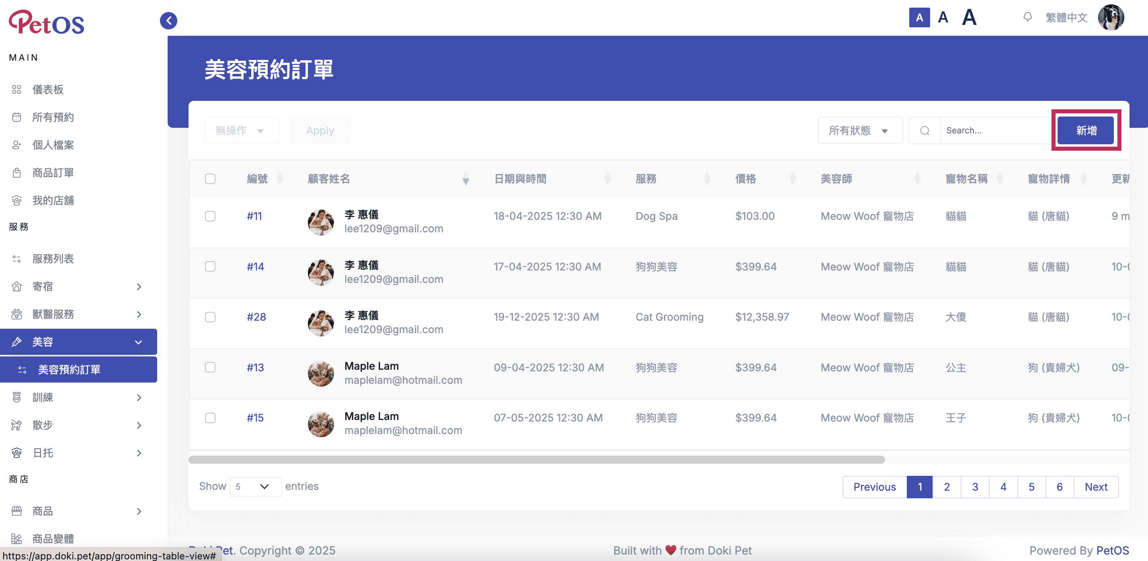1148x561 pixels.
Task: Sort by 日期與時間 column arrows
Action: coord(607,179)
